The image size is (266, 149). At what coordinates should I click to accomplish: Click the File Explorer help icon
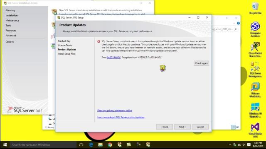[238, 23]
